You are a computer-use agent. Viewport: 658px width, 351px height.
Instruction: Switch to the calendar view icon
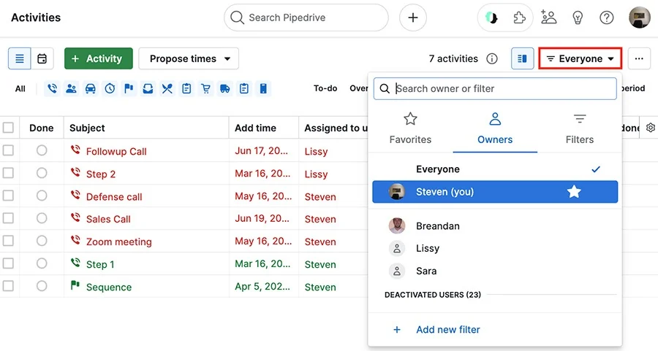coord(42,58)
